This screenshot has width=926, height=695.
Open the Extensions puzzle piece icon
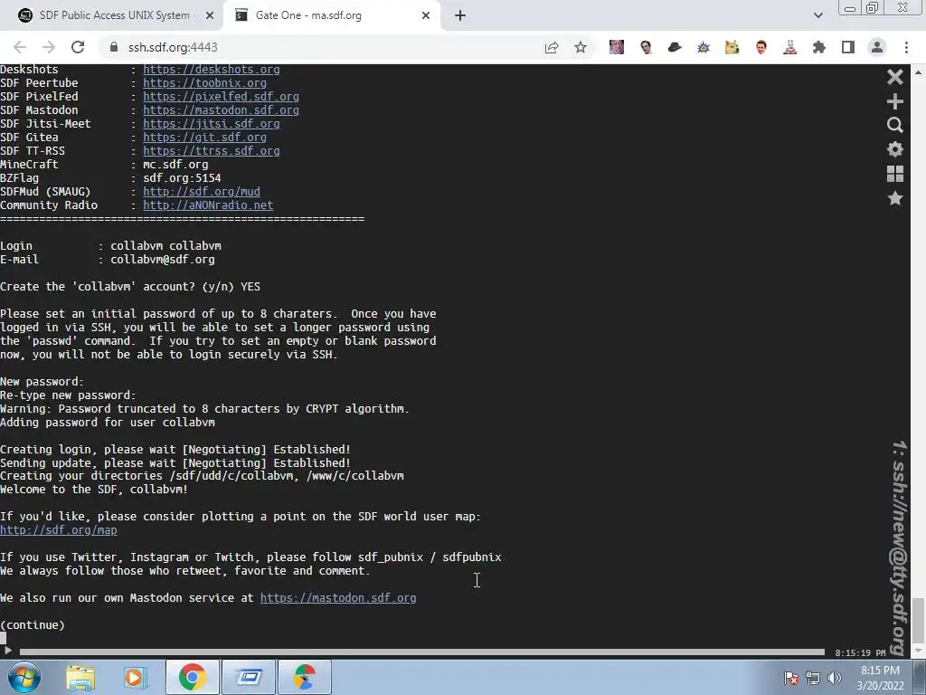click(819, 47)
